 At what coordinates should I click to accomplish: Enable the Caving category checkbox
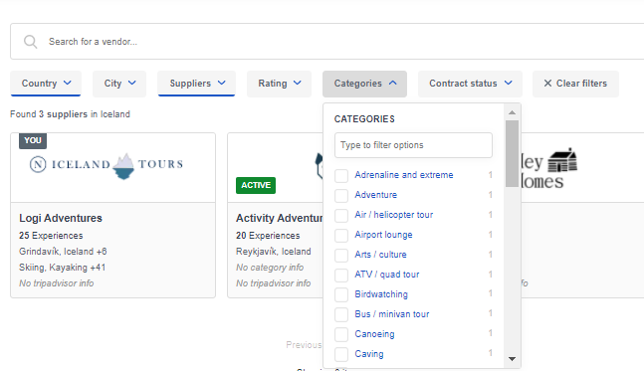click(x=341, y=354)
